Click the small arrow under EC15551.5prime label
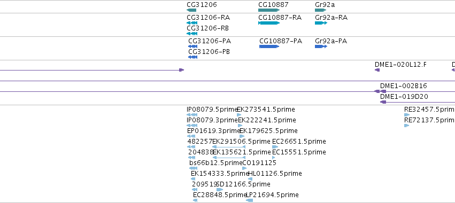Image resolution: width=455 pixels, height=203 pixels. [274, 158]
